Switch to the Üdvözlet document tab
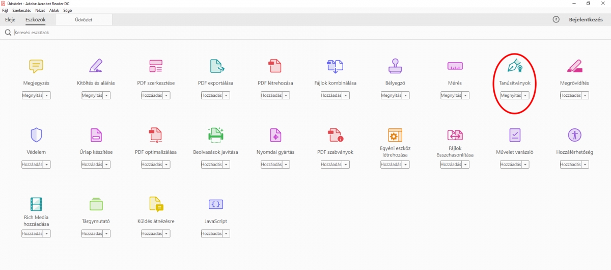This screenshot has height=270, width=611. click(84, 20)
